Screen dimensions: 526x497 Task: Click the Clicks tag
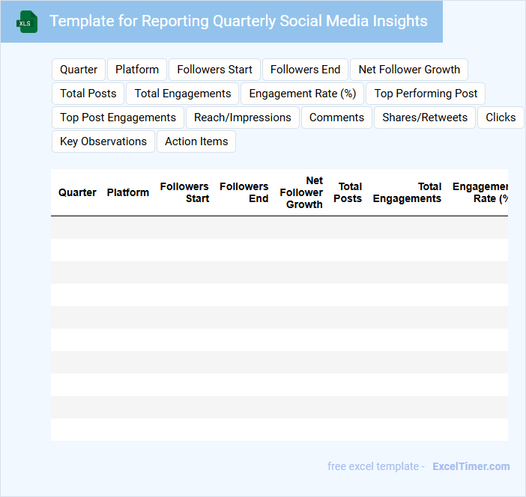pyautogui.click(x=501, y=118)
